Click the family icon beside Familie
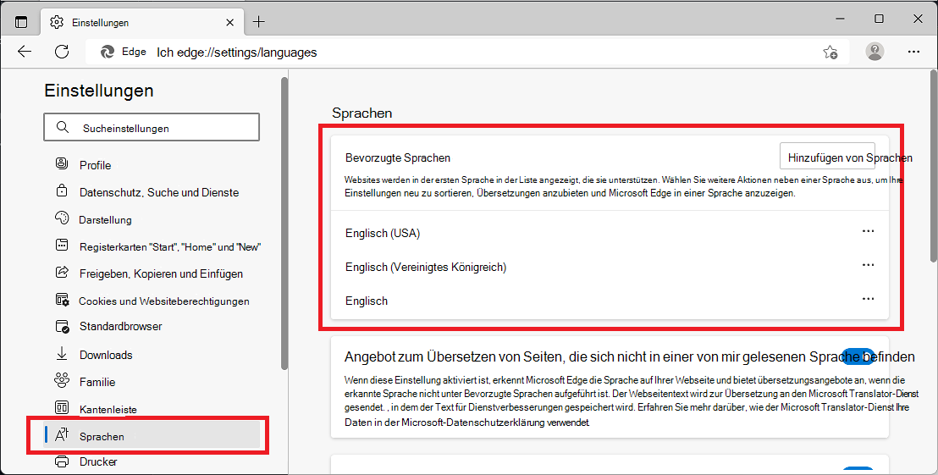This screenshot has width=938, height=475. pyautogui.click(x=62, y=380)
